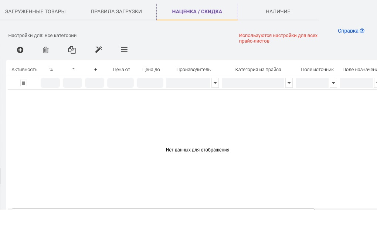
Task: Switch to the ПРАВИЛА ЗАГРУЗКИ tab
Action: click(x=116, y=11)
